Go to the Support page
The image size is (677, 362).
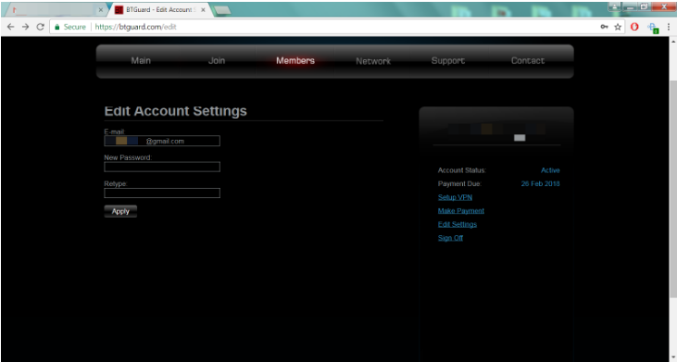447,61
